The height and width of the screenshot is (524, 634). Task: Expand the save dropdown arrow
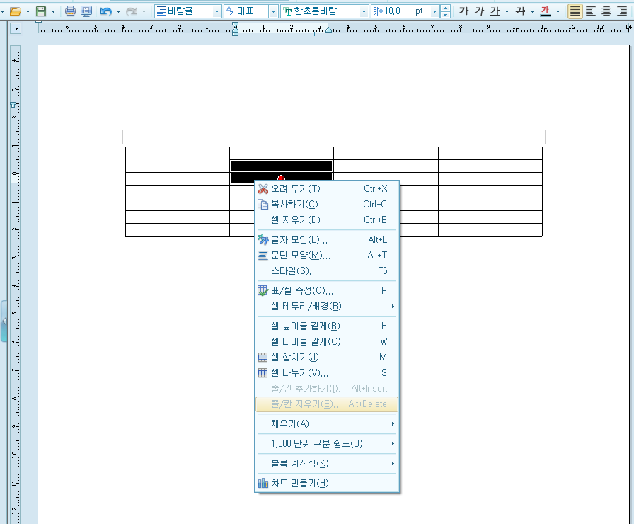tap(53, 11)
